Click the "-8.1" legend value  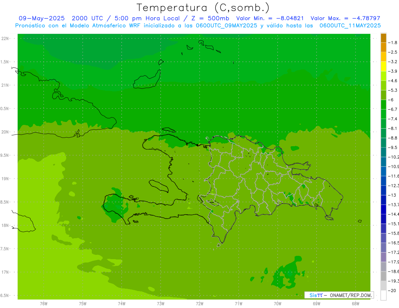point(393,128)
